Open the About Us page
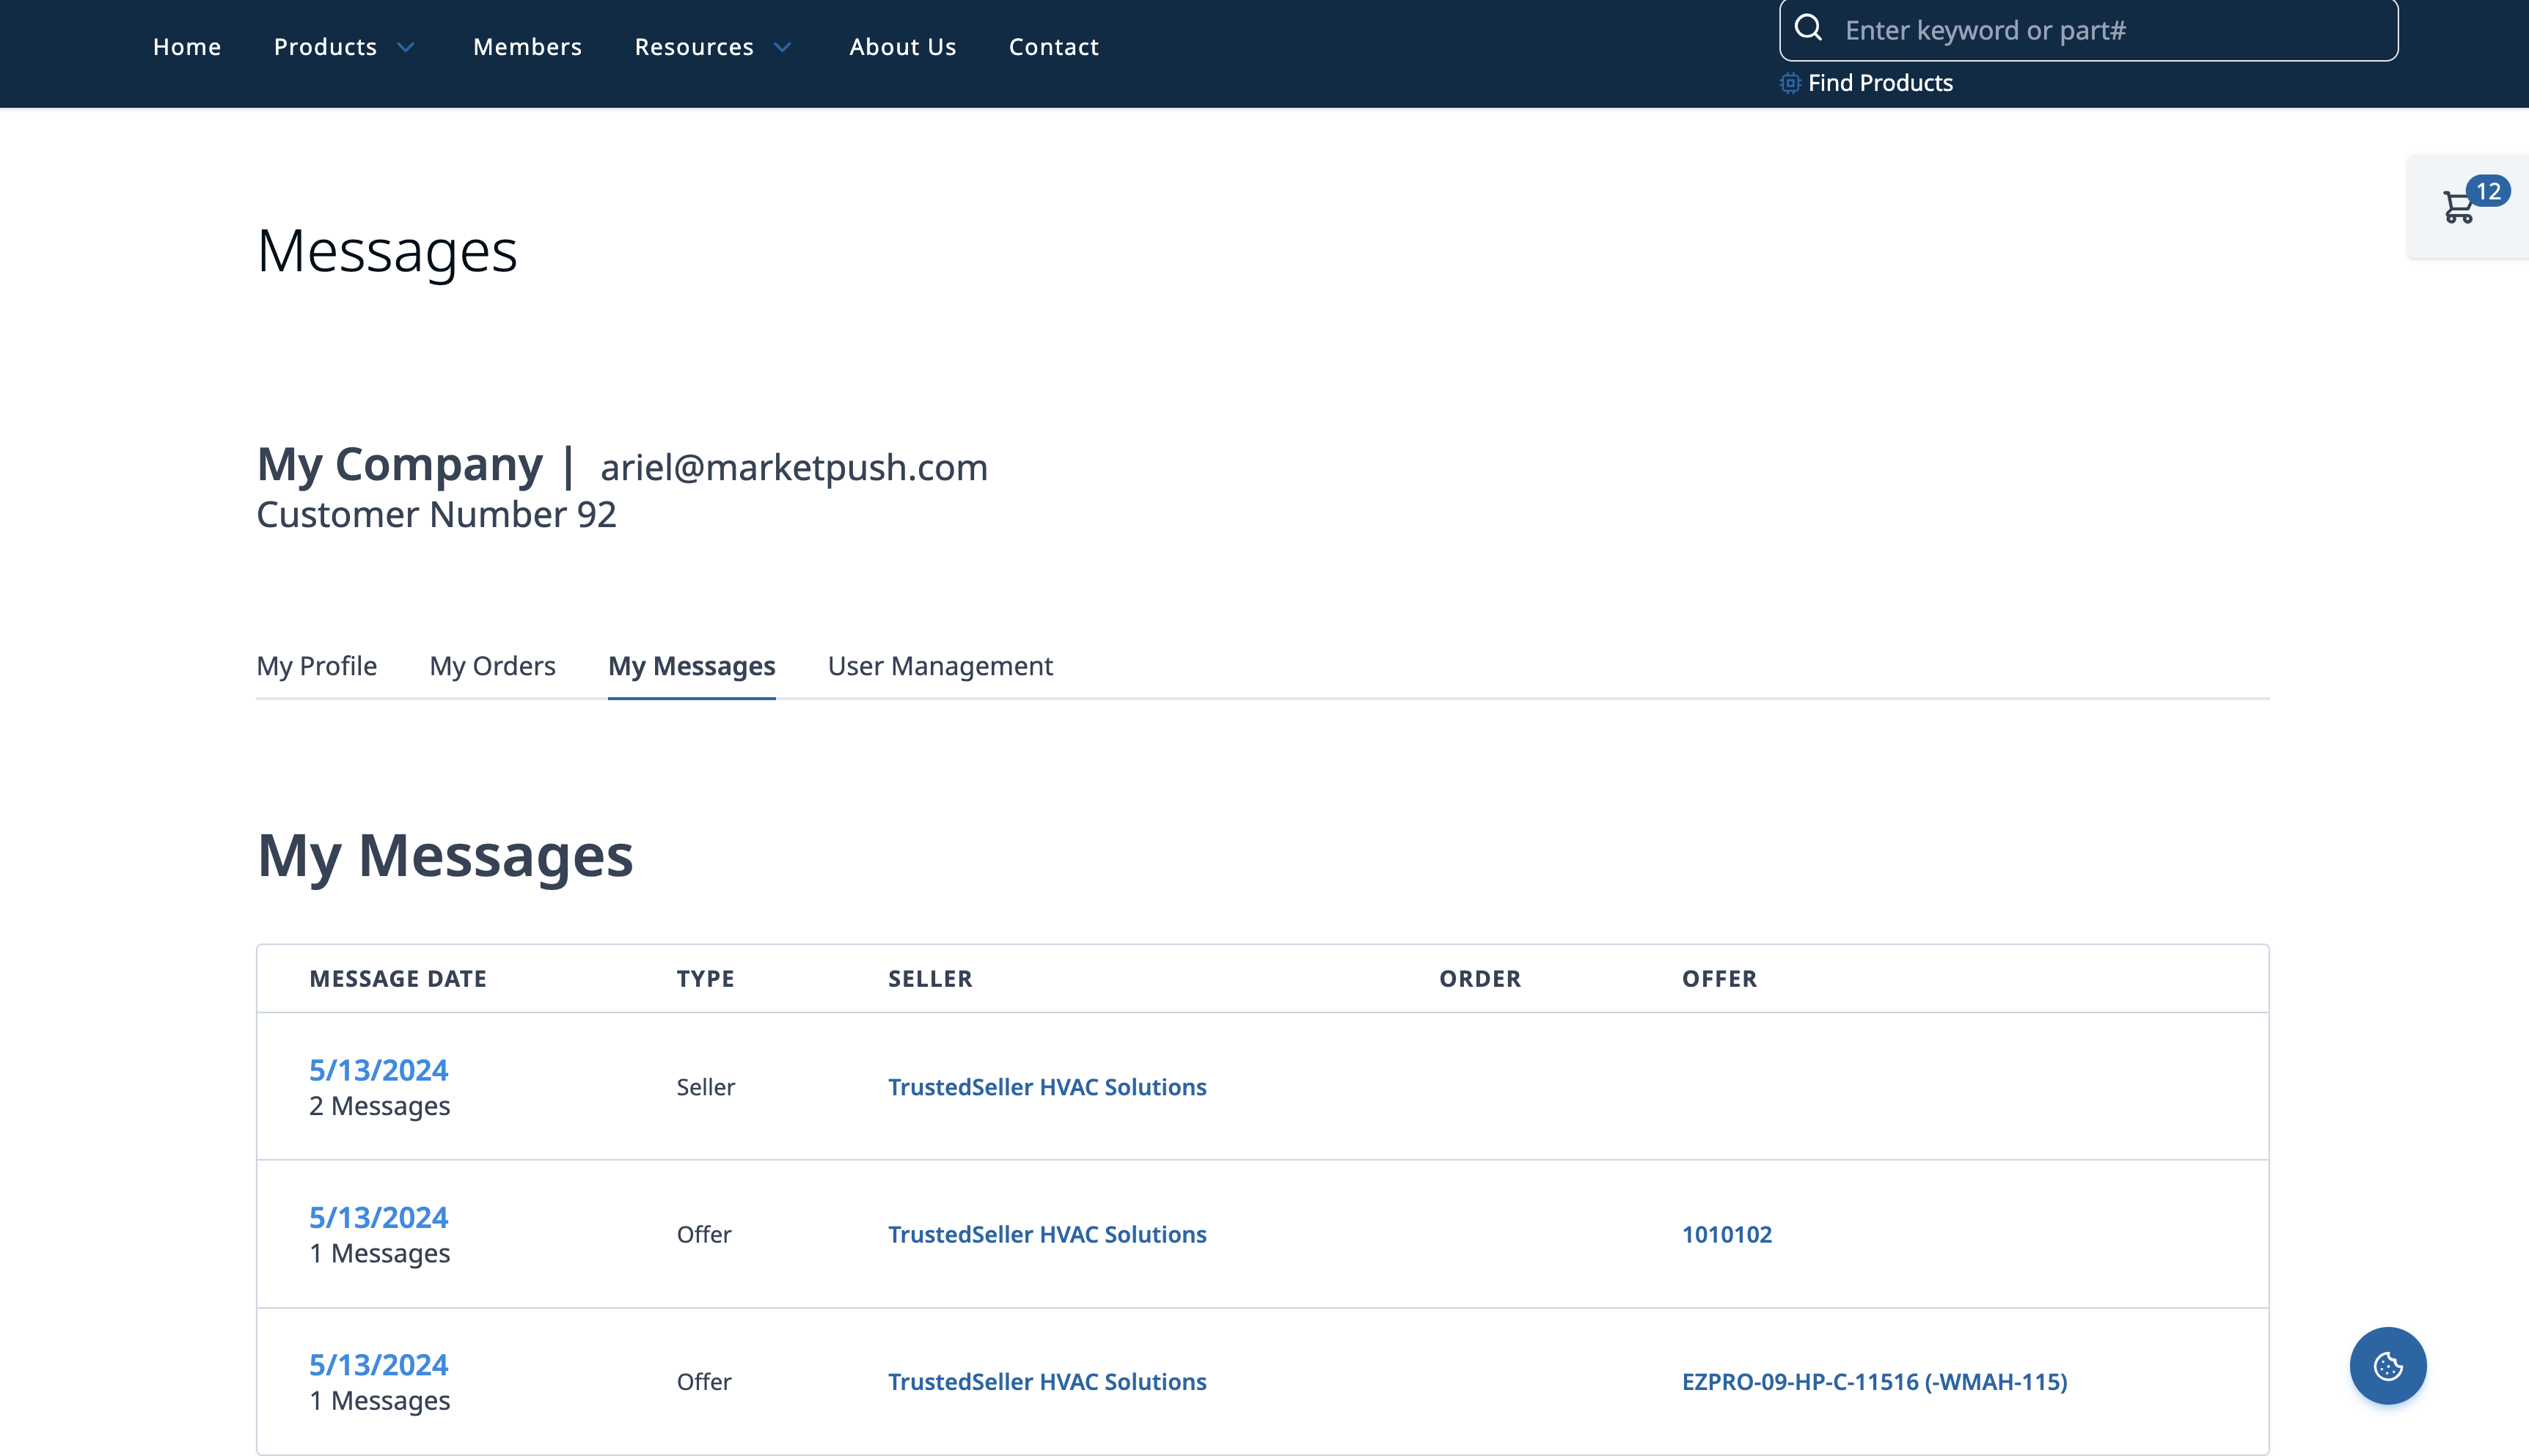 902,47
